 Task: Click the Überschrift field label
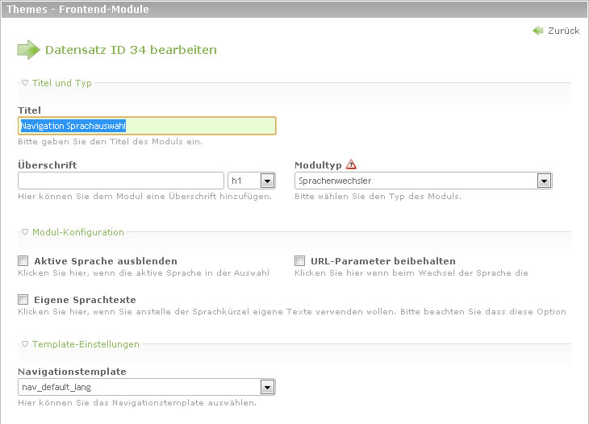48,165
